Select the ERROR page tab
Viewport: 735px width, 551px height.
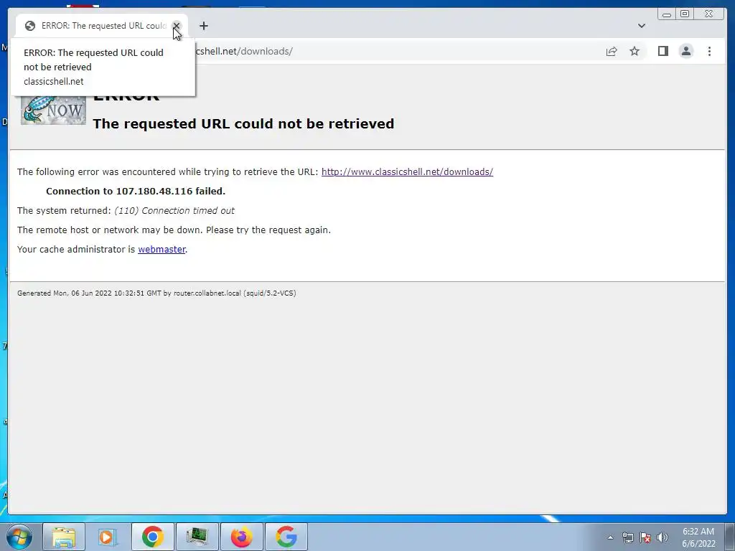coord(102,26)
